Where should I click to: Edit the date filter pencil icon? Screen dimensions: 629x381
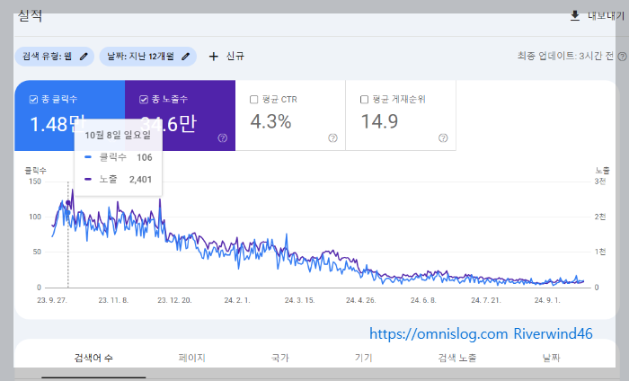pos(185,56)
